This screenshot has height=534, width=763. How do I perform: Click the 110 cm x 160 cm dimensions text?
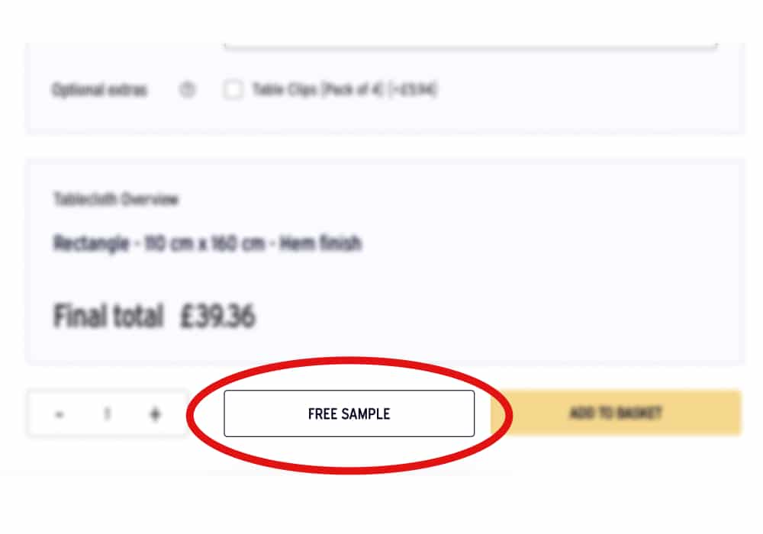pyautogui.click(x=204, y=243)
